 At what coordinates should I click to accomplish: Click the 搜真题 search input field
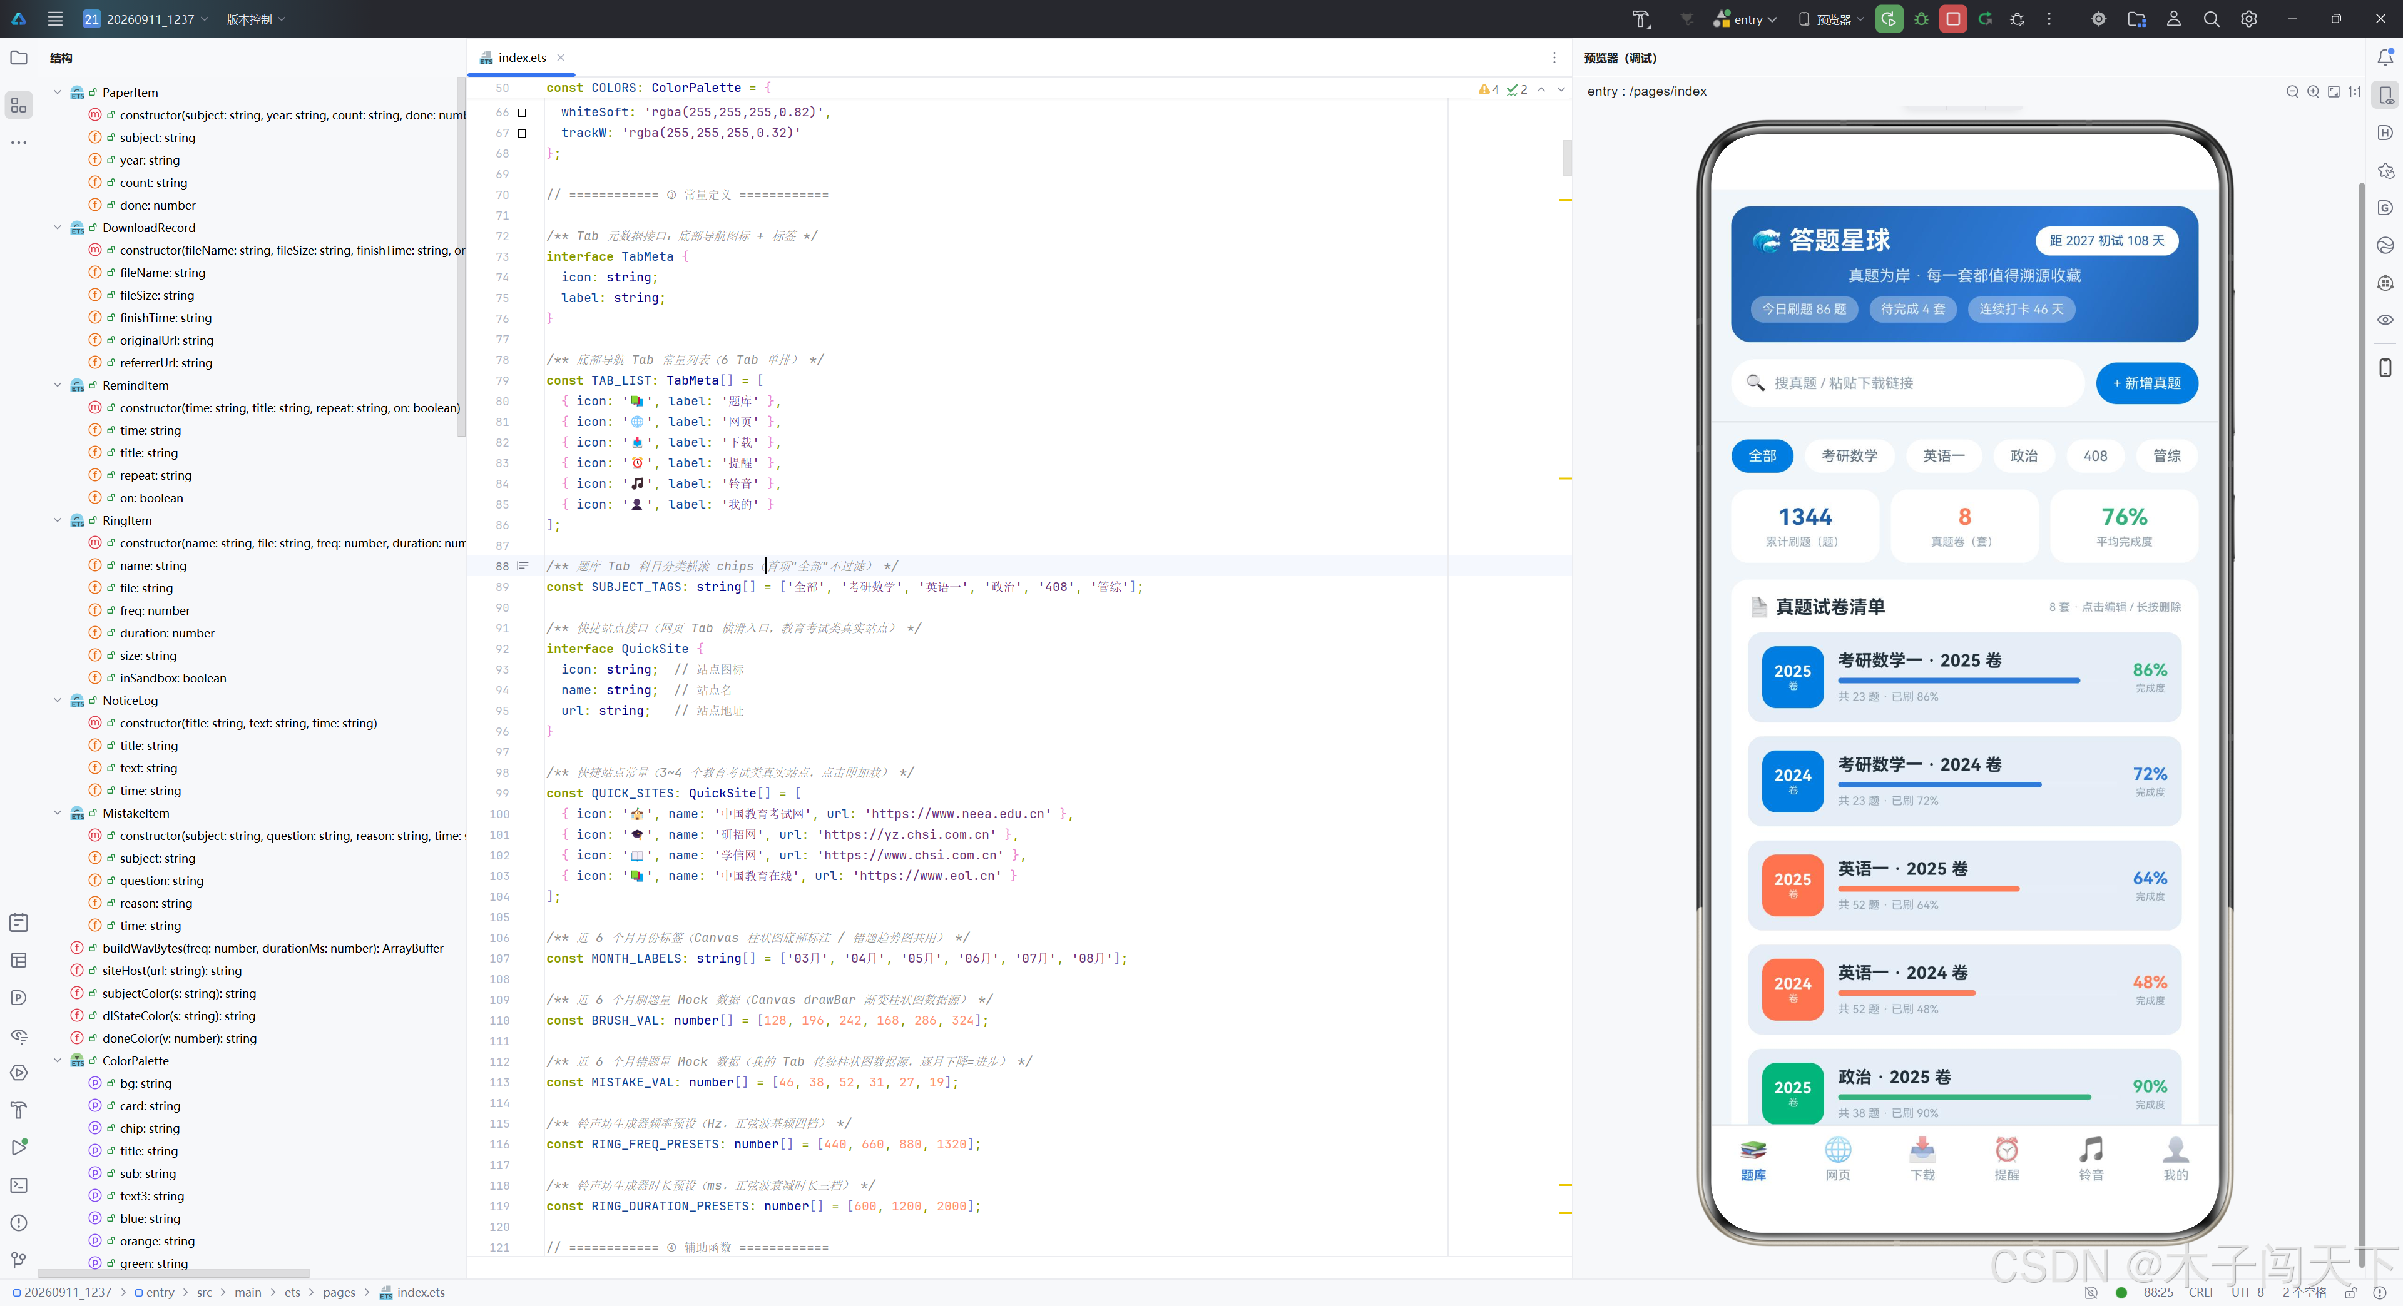click(1907, 383)
